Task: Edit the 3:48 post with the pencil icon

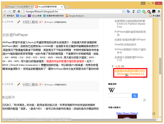Action: point(19,22)
